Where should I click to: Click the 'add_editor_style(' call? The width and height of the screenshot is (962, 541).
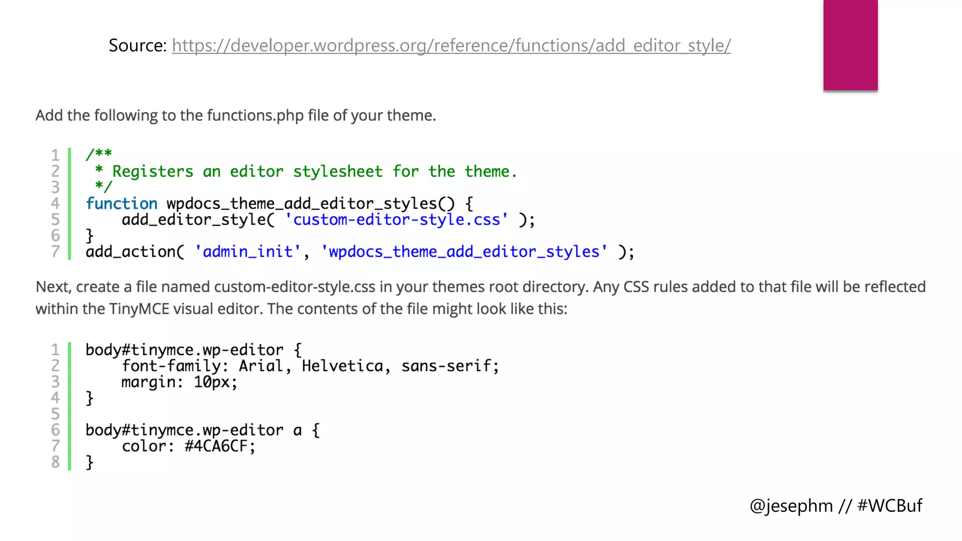198,220
